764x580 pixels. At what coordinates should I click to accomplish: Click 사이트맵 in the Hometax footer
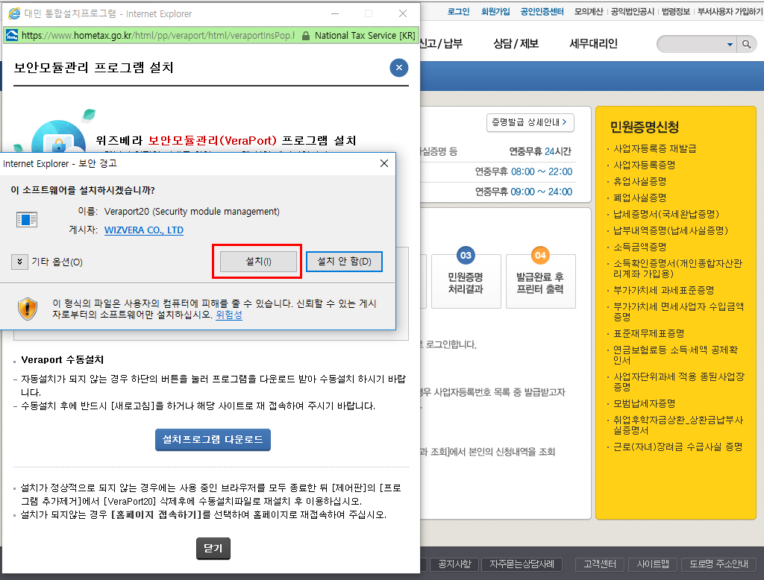[x=653, y=564]
